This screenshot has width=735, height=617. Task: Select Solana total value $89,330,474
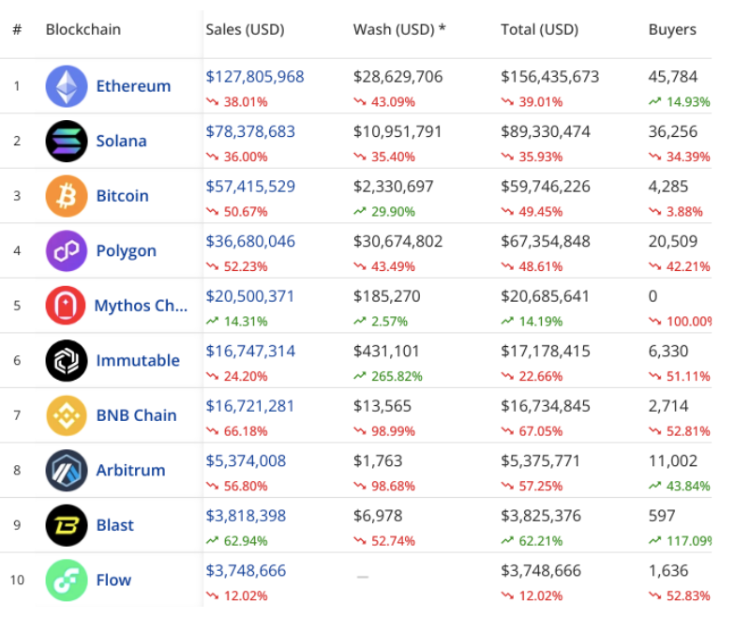pyautogui.click(x=546, y=131)
